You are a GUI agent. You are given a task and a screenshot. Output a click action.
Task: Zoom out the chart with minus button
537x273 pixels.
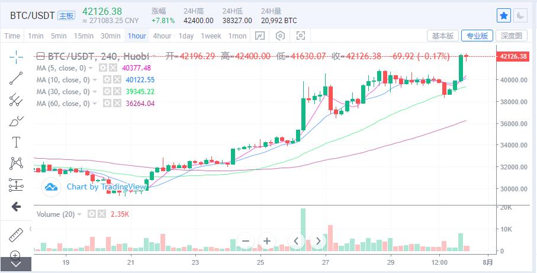click(245, 241)
